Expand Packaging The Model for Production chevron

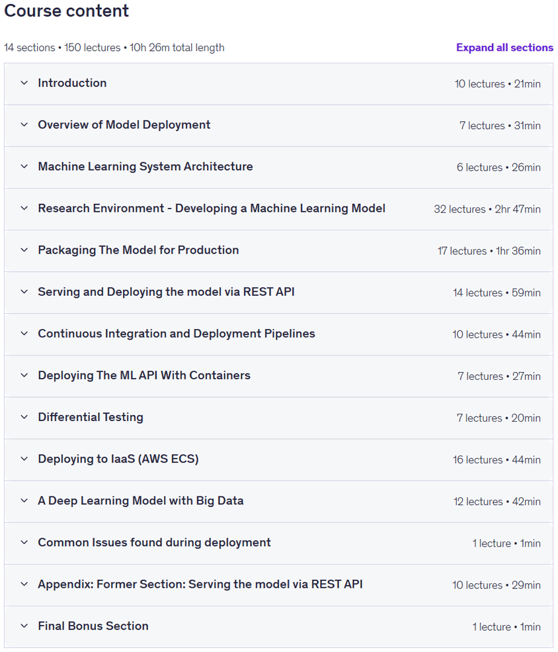coord(24,250)
